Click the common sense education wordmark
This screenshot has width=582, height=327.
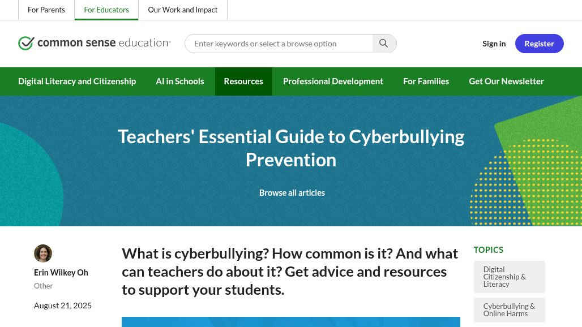pyautogui.click(x=104, y=43)
